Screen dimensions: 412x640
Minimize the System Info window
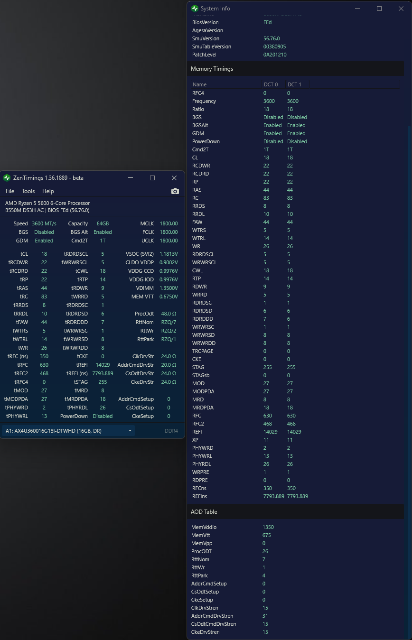coord(357,9)
